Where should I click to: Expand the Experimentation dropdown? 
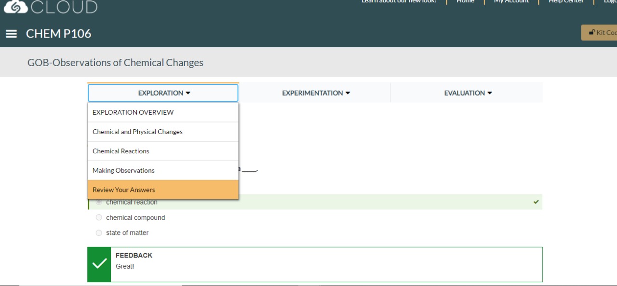(315, 93)
